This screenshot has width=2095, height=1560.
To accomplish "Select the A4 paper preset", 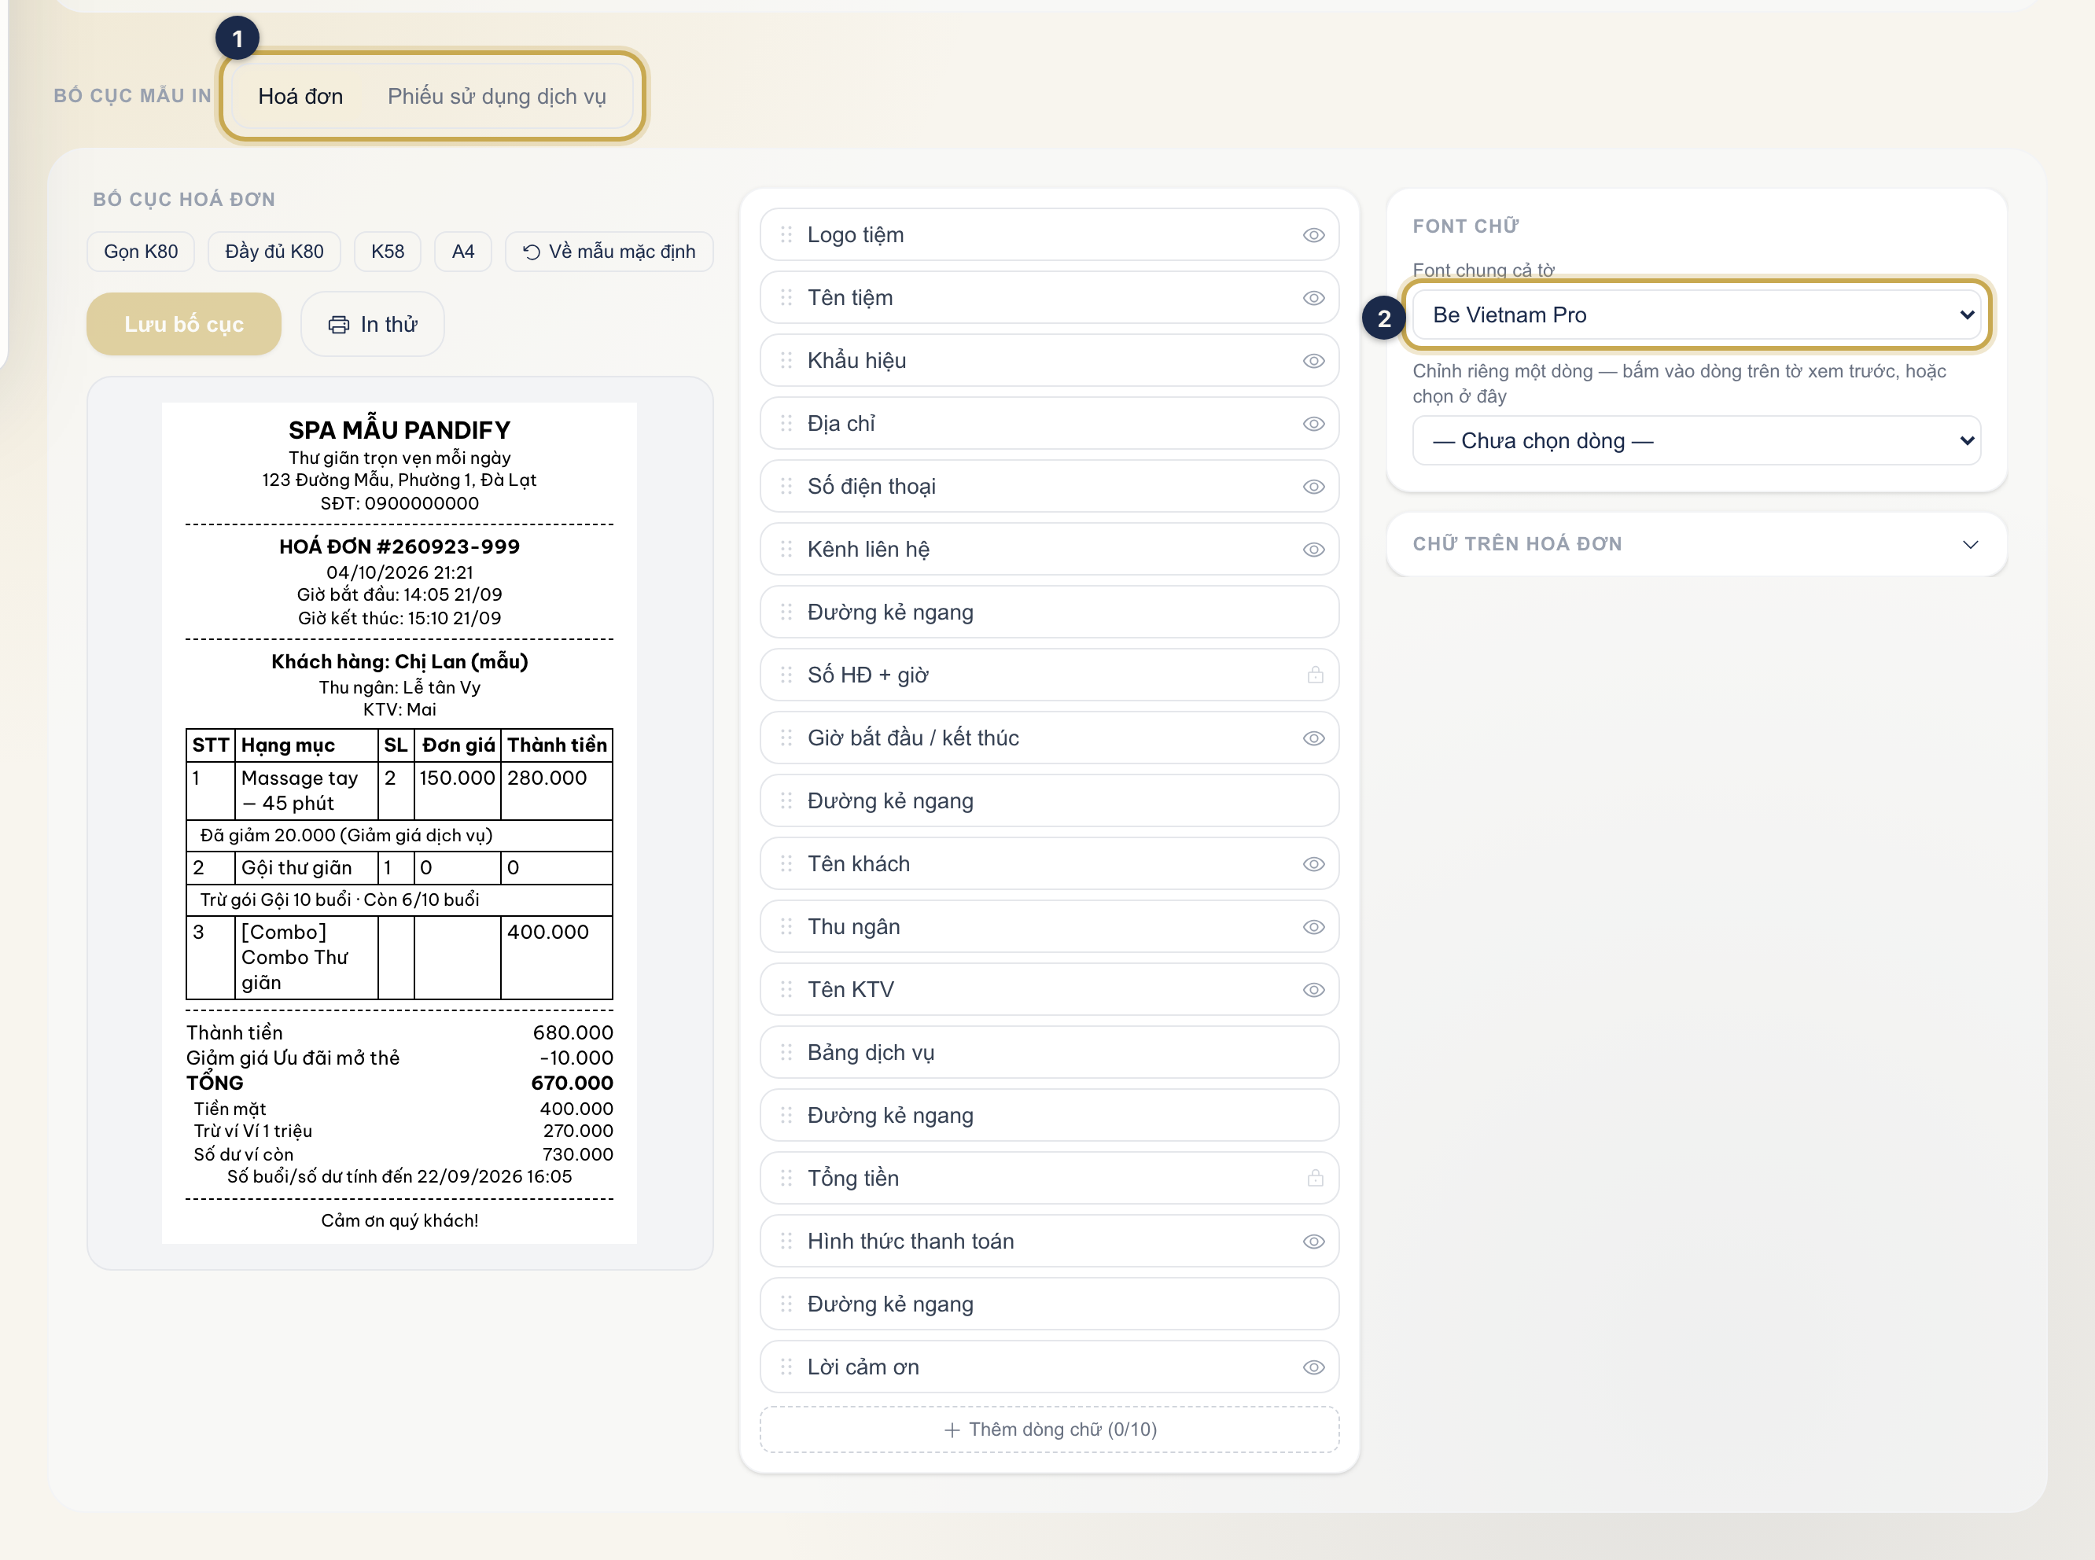I will (463, 251).
